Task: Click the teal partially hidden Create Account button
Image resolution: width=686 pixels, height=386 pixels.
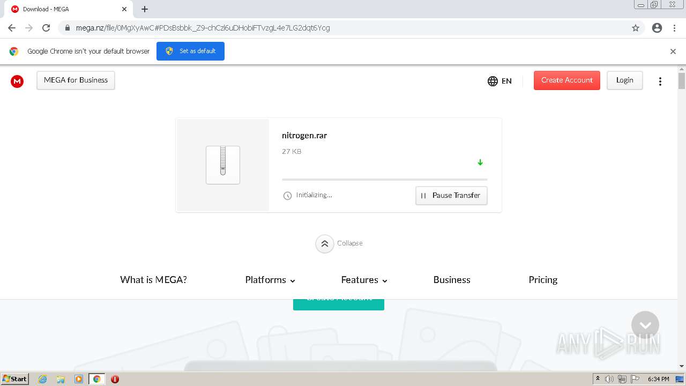Action: click(x=339, y=305)
